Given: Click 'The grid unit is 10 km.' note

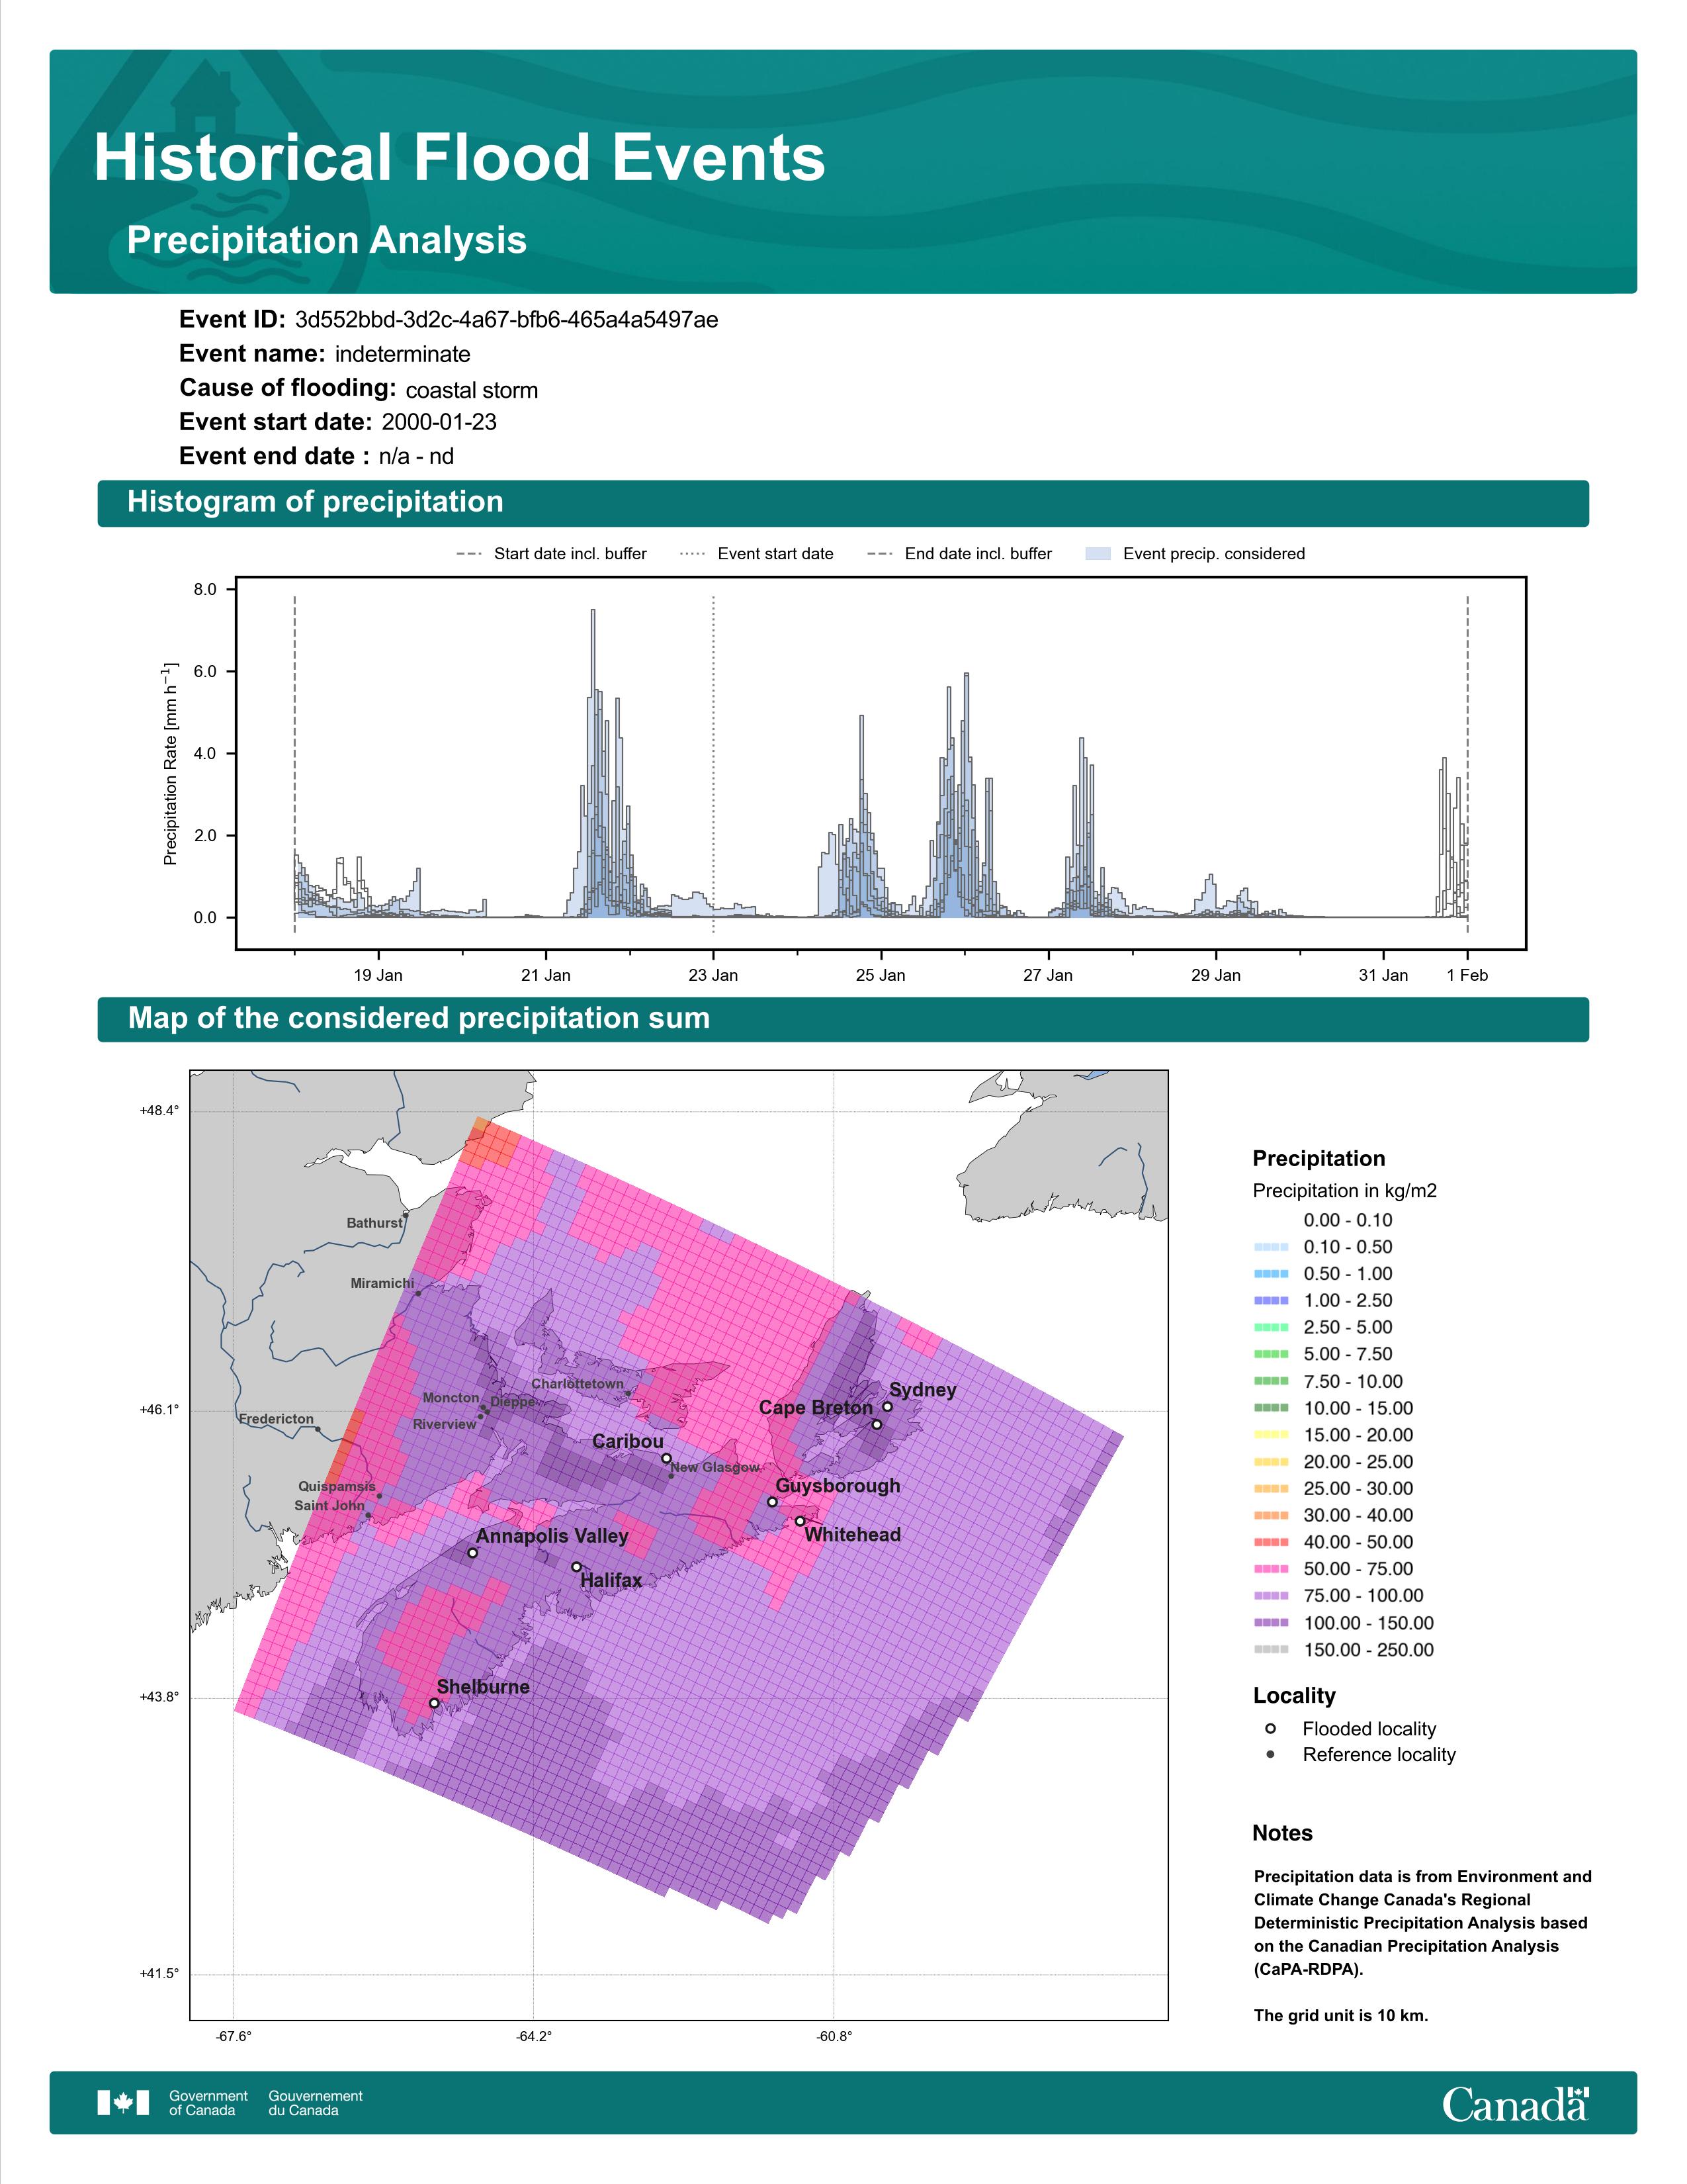Looking at the screenshot, I should tap(1341, 2015).
